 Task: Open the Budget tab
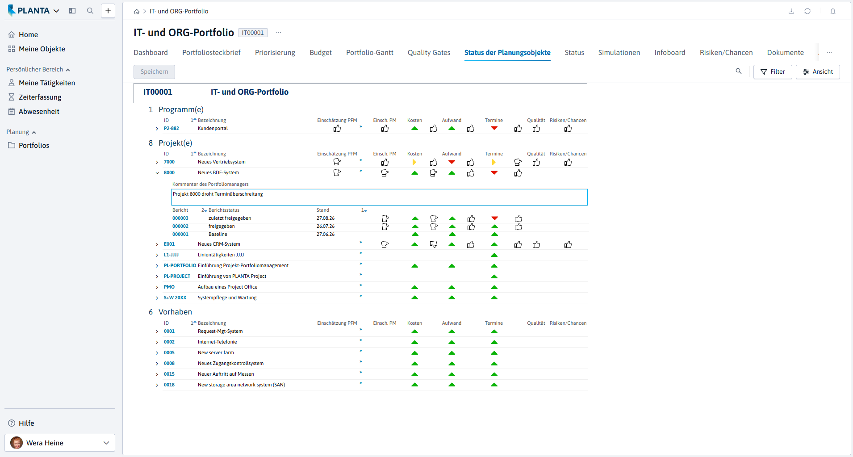tap(321, 53)
